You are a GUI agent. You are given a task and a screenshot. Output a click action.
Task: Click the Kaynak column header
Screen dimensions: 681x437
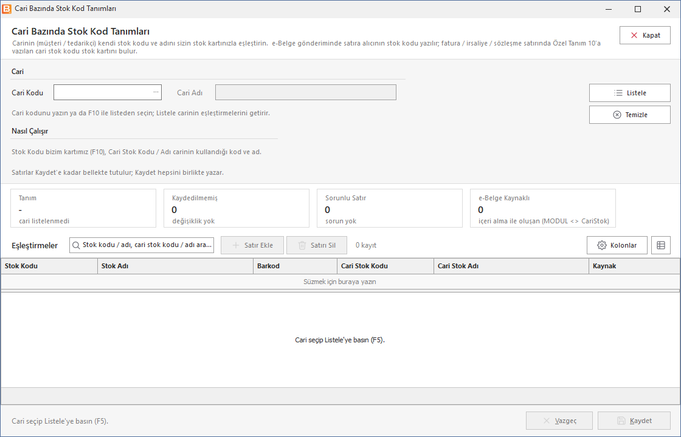click(635, 266)
